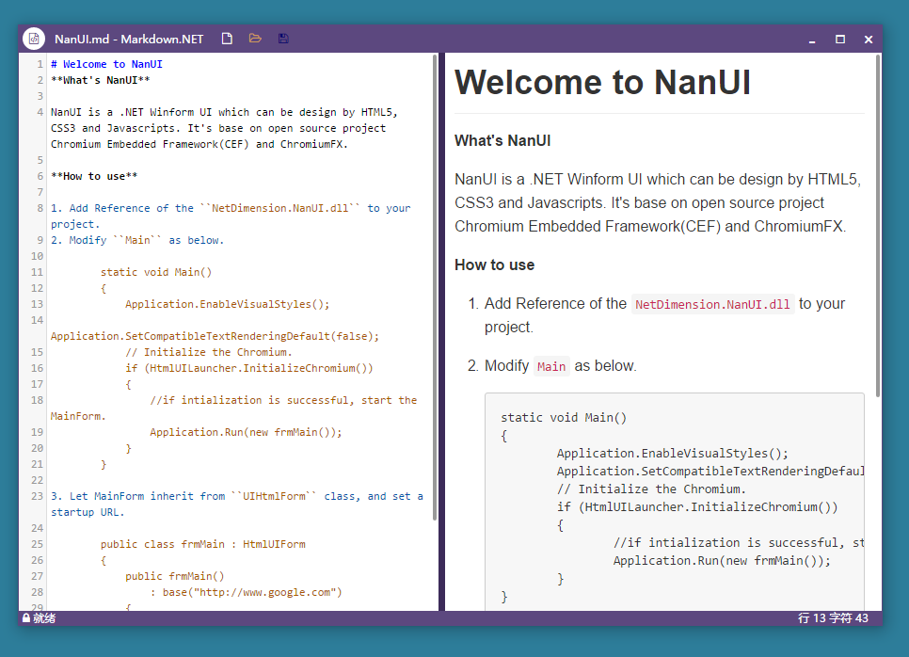Viewport: 909px width, 657px height.
Task: Click the rendered code block in preview
Action: pyautogui.click(x=674, y=499)
